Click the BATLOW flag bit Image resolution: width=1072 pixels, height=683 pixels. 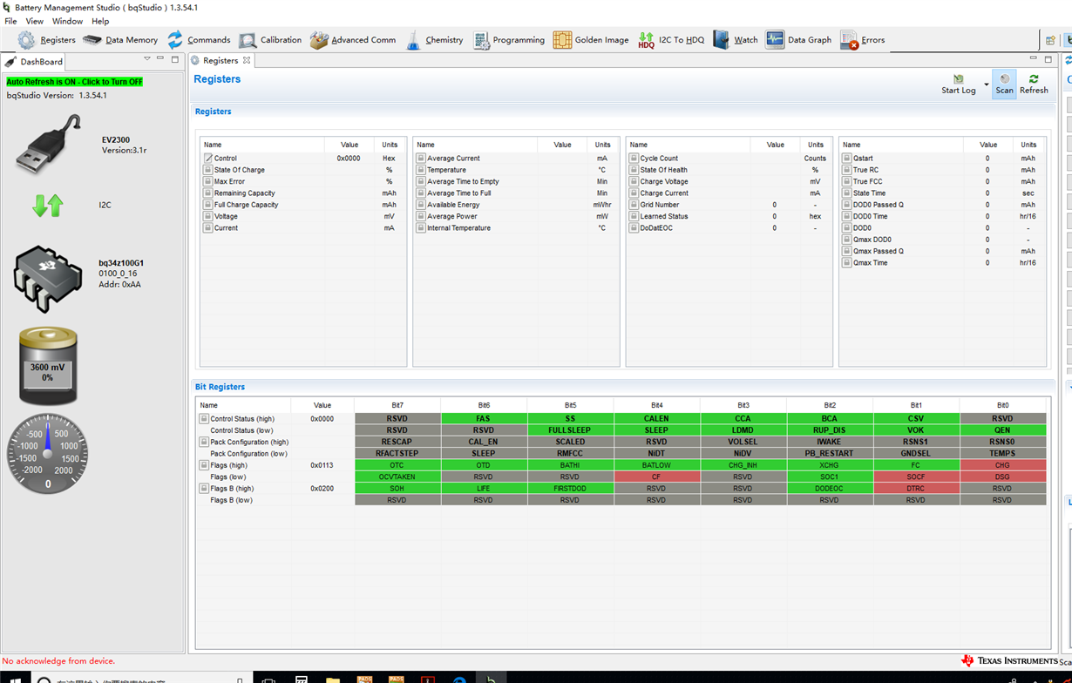(x=656, y=465)
